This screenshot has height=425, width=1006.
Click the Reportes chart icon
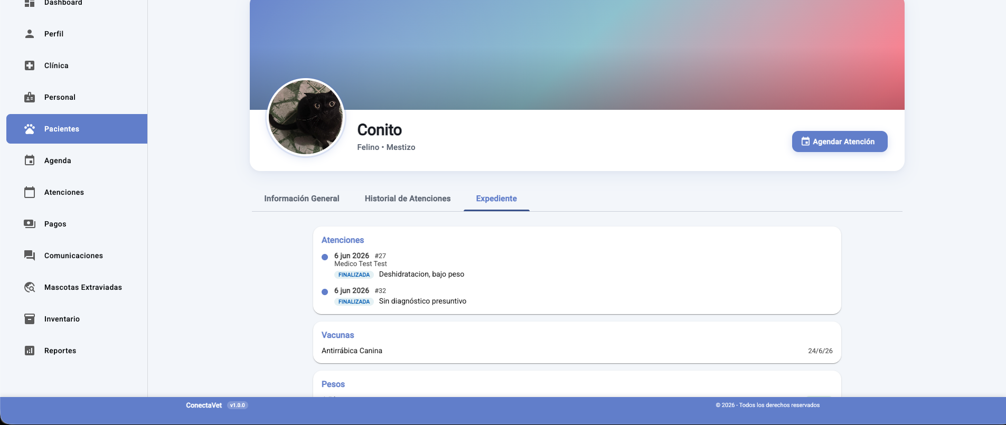point(30,351)
